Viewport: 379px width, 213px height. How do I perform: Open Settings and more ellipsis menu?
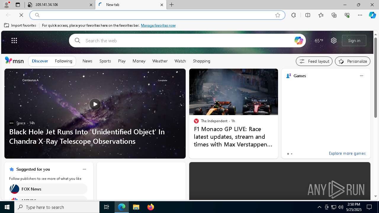360,15
